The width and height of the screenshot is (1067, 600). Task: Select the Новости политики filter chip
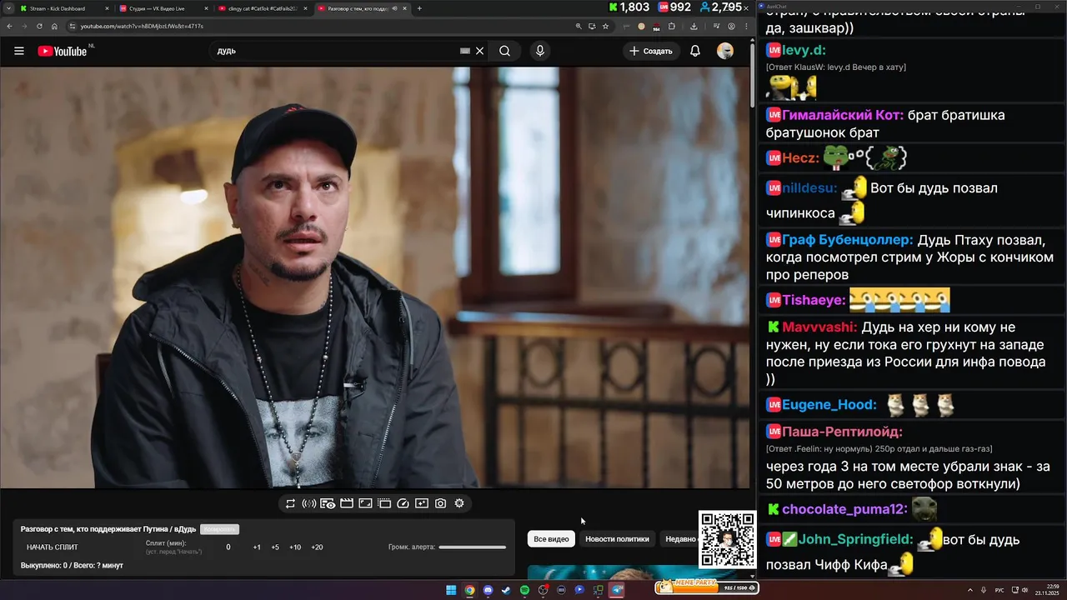[x=617, y=539]
